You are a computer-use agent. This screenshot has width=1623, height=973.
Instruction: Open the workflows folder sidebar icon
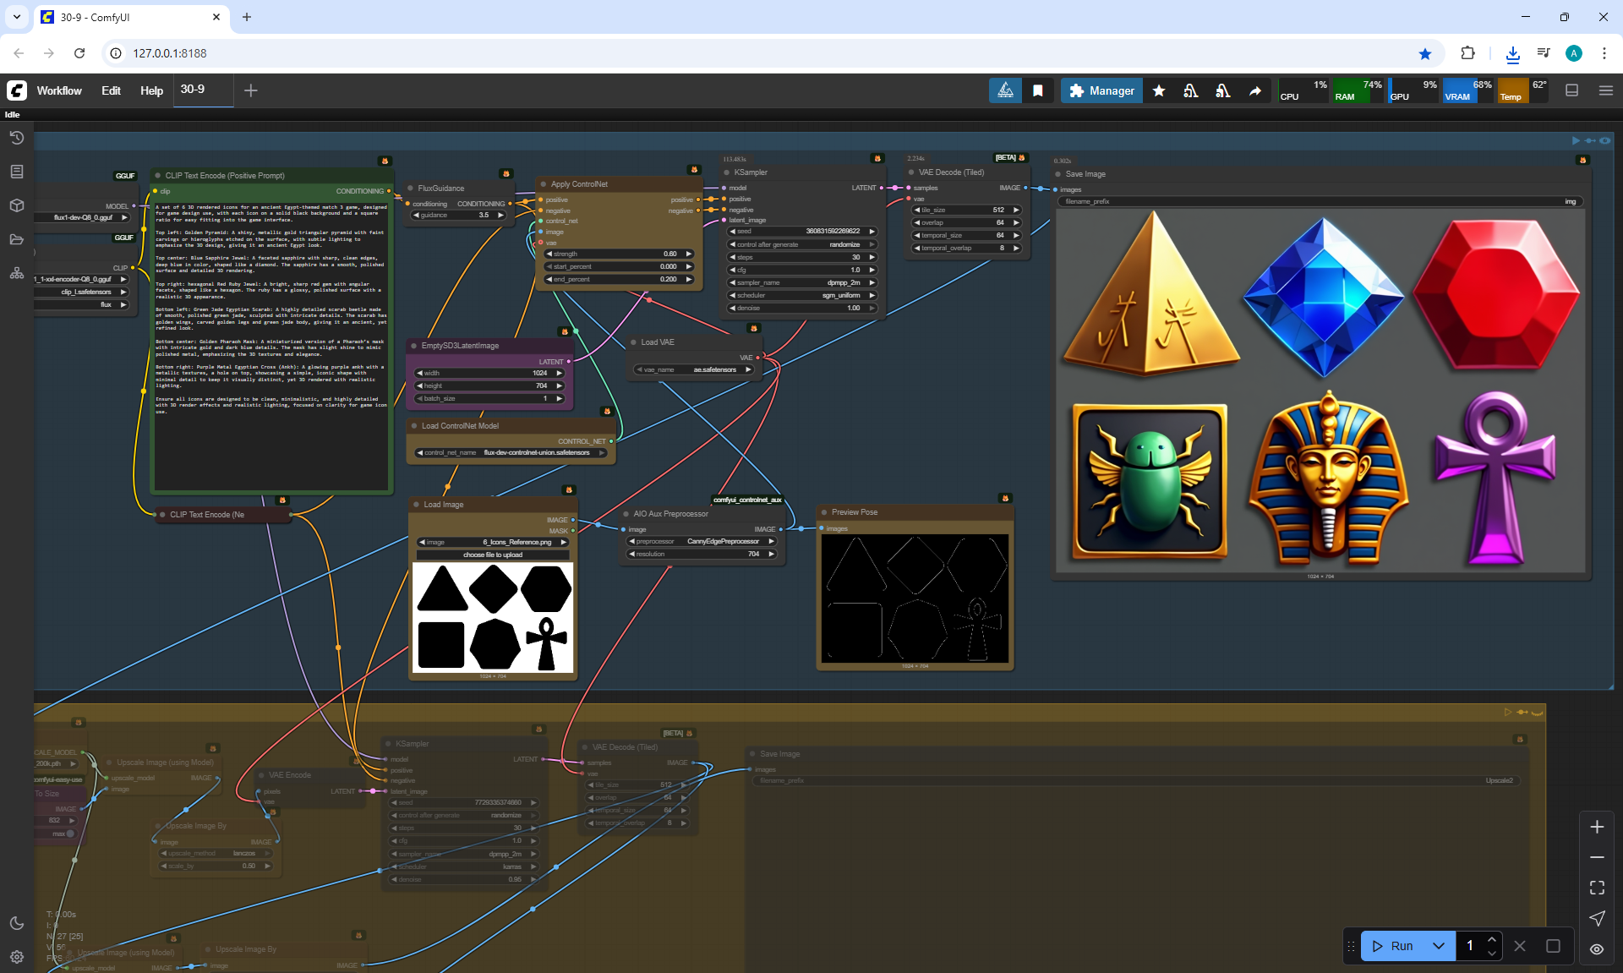pos(16,239)
